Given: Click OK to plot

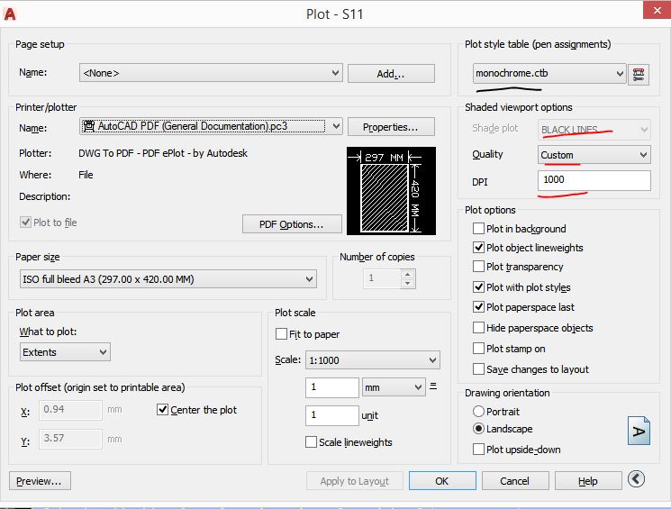Looking at the screenshot, I should click(442, 481).
